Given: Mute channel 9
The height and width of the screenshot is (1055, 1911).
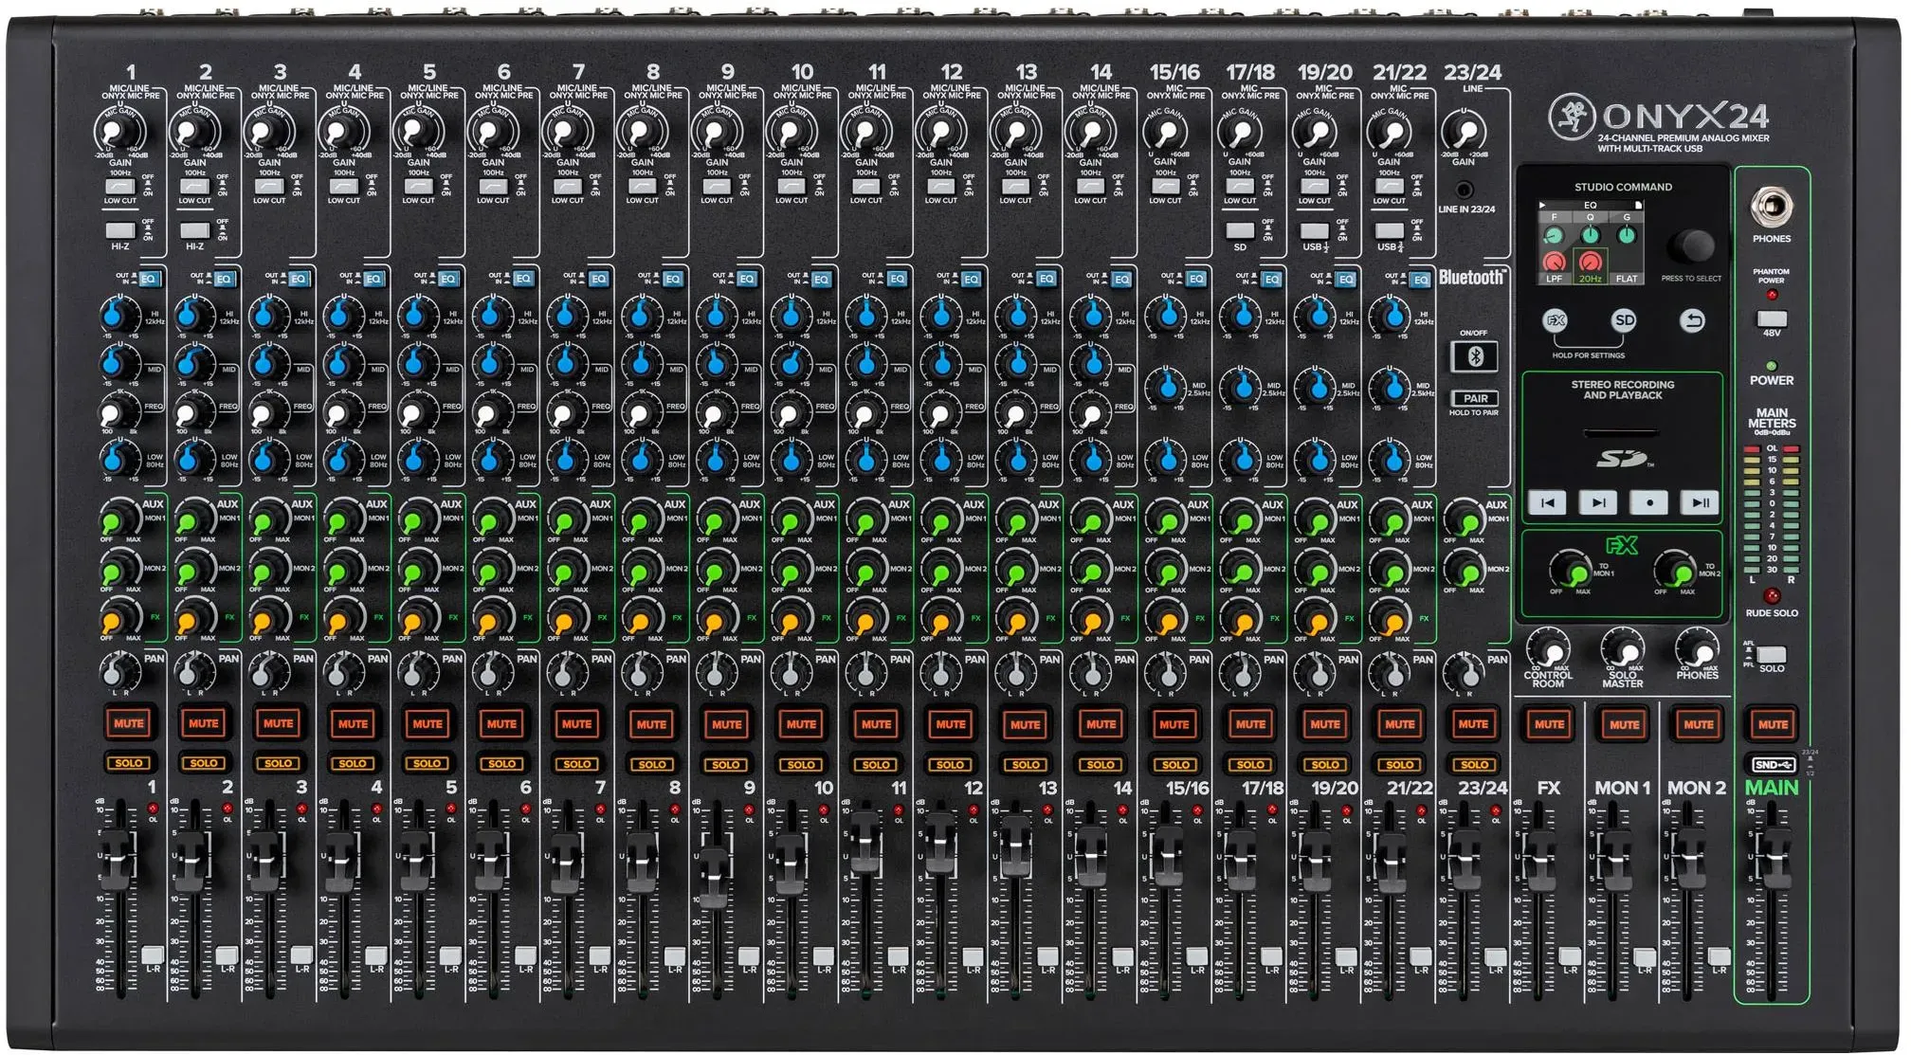Looking at the screenshot, I should [x=726, y=723].
